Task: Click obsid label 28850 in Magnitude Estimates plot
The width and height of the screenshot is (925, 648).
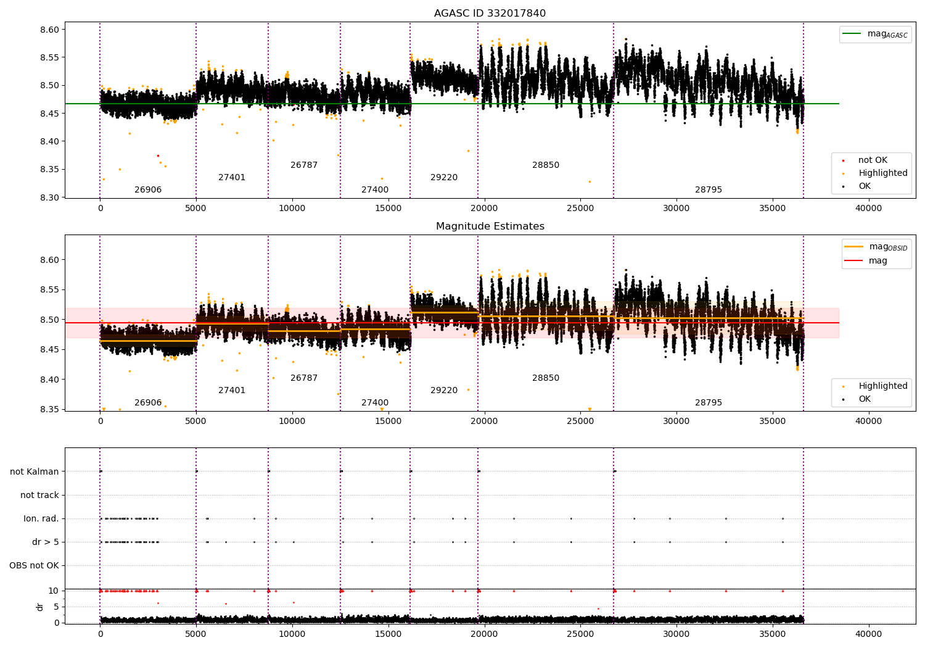Action: pos(546,378)
